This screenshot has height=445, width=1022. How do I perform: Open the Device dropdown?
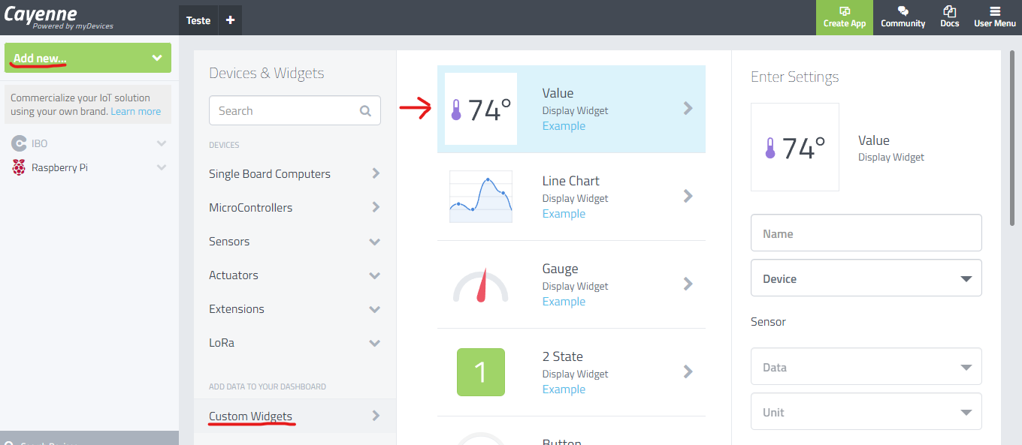click(x=866, y=278)
